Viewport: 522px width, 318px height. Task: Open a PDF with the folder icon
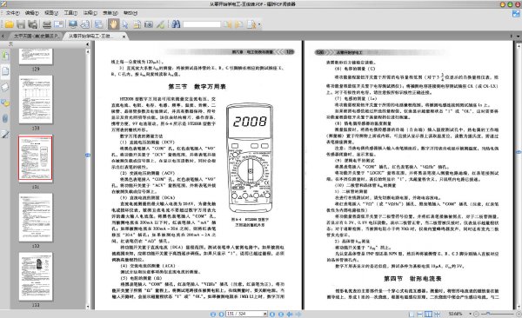[10, 24]
